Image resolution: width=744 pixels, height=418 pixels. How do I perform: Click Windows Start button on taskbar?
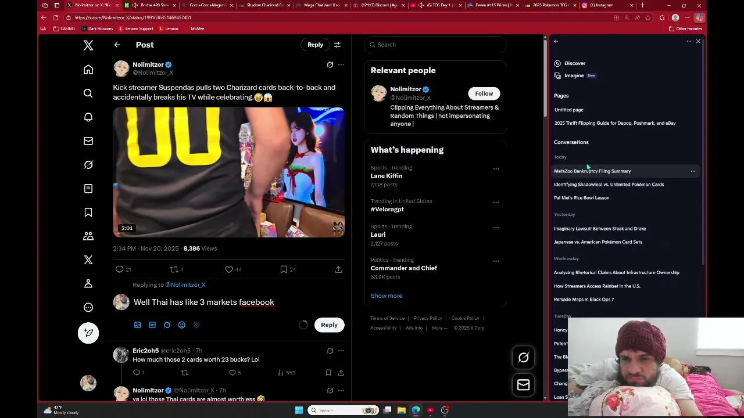tap(299, 410)
